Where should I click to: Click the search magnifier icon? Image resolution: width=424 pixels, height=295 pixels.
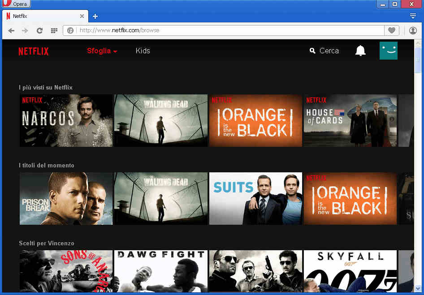tap(312, 51)
